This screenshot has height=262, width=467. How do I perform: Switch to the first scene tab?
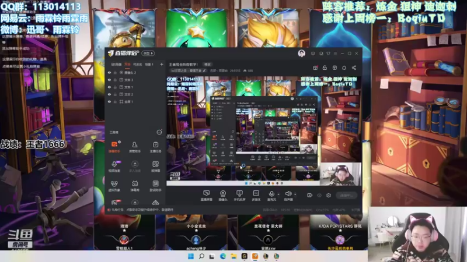click(x=116, y=65)
